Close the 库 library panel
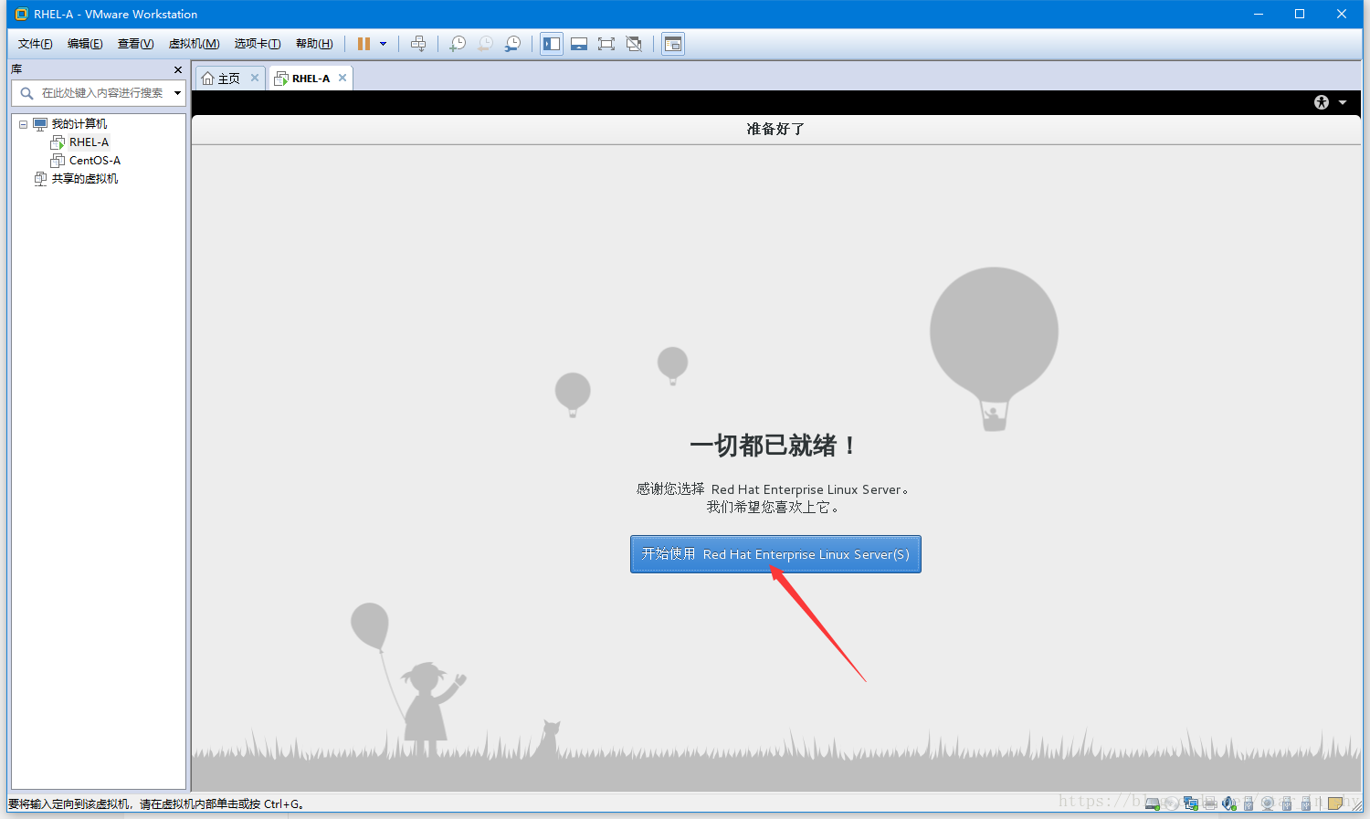This screenshot has height=819, width=1370. [178, 69]
